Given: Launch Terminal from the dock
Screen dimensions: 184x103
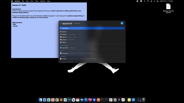Looking at the screenshot, I should [x=107, y=100].
